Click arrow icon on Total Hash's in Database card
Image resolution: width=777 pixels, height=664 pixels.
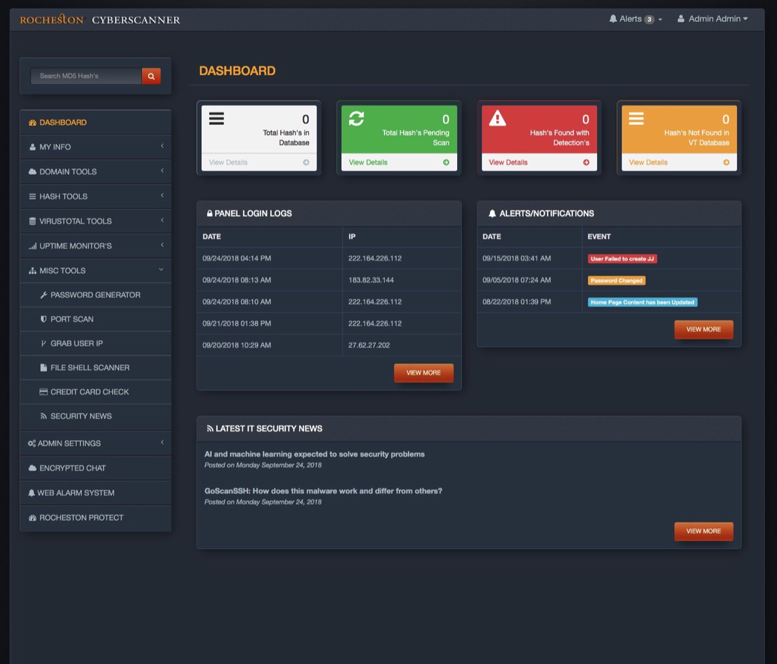[x=306, y=162]
